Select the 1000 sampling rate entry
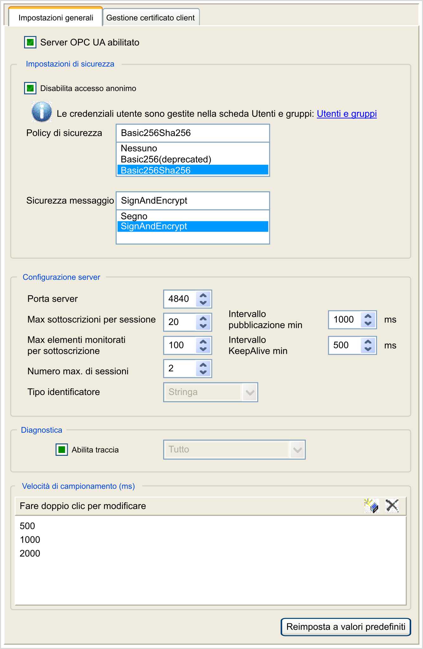Viewport: 423px width, 649px height. pyautogui.click(x=30, y=540)
